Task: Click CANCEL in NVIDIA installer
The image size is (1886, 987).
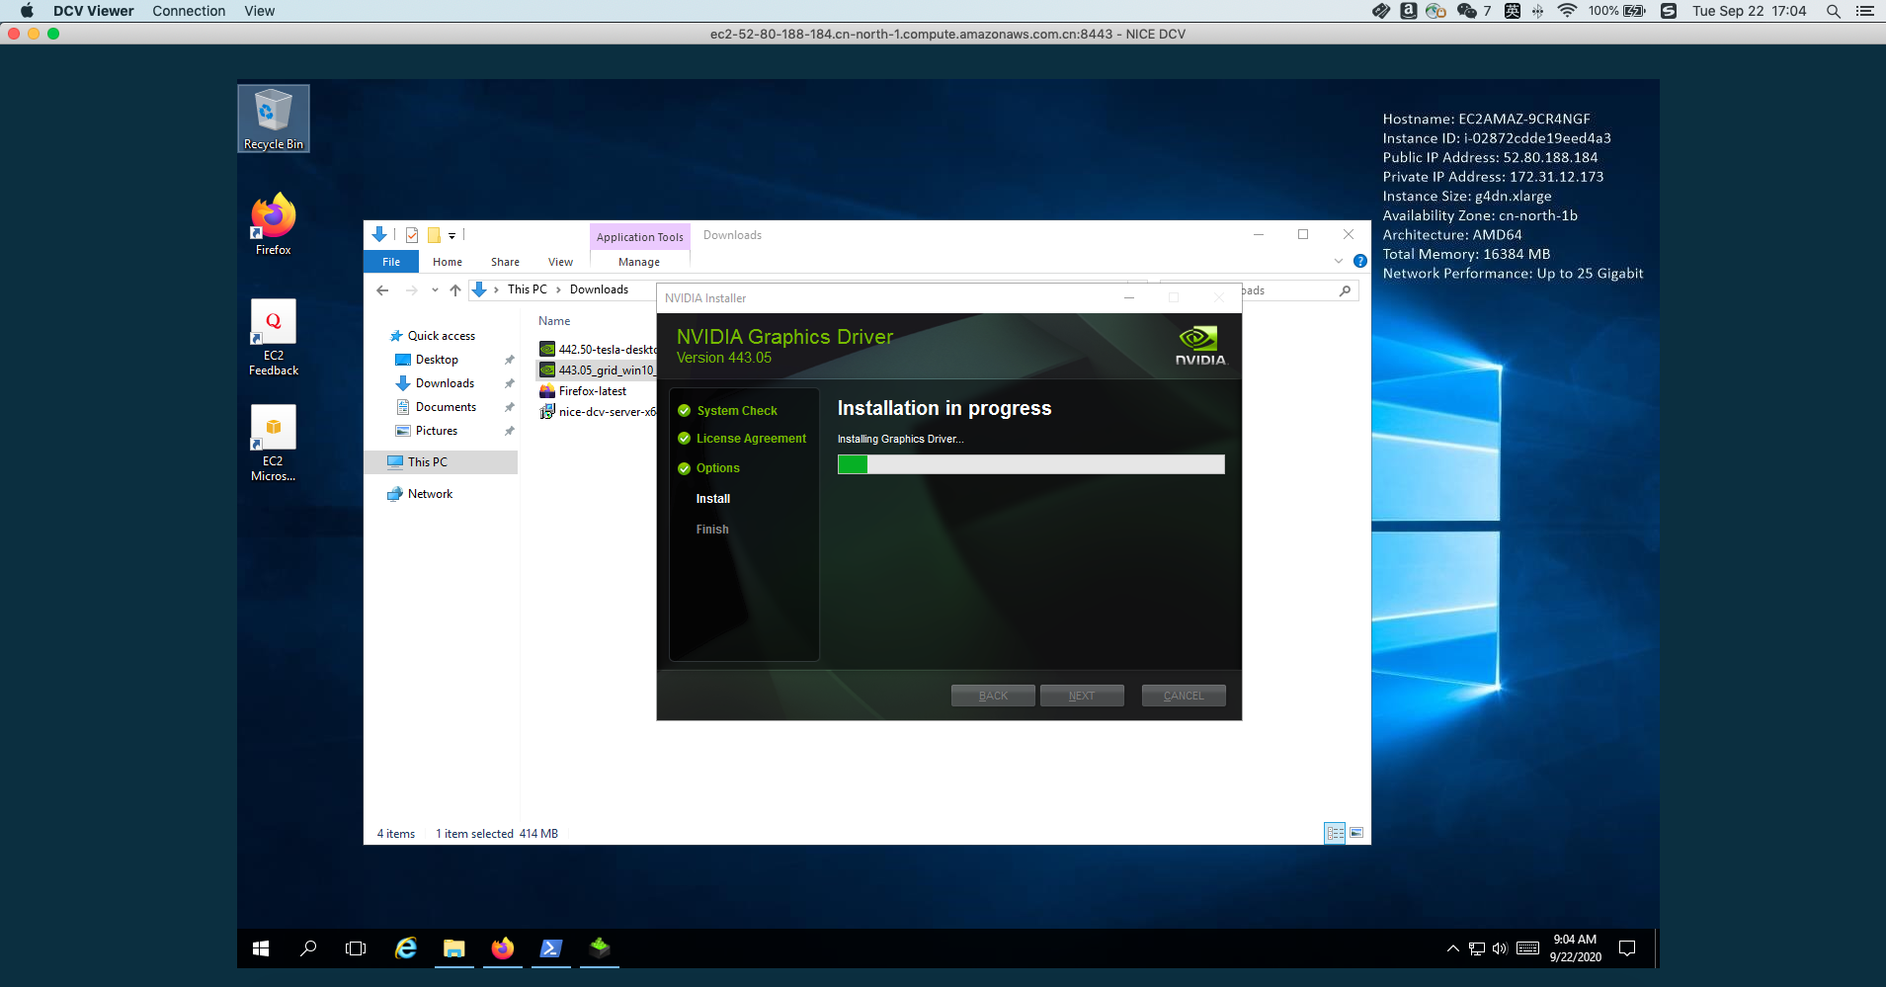Action: 1184,696
